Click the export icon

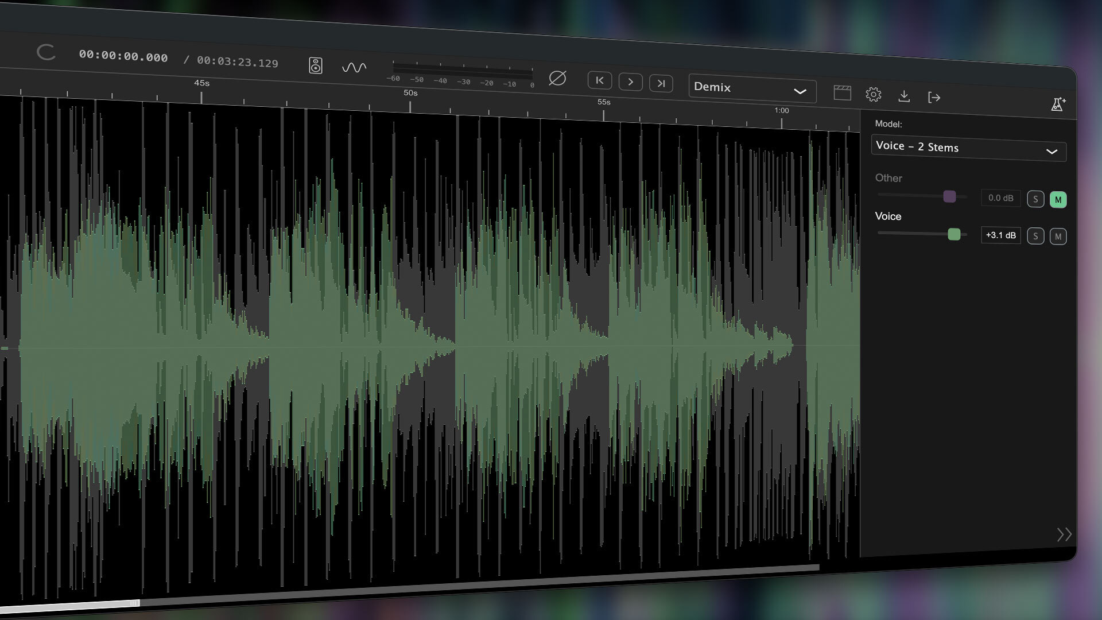click(x=934, y=98)
